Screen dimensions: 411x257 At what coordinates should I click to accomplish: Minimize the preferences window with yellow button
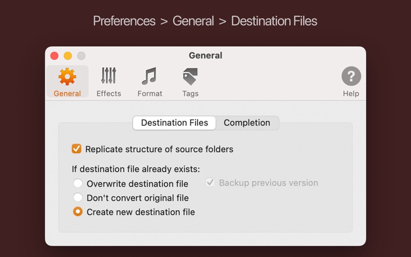click(68, 56)
